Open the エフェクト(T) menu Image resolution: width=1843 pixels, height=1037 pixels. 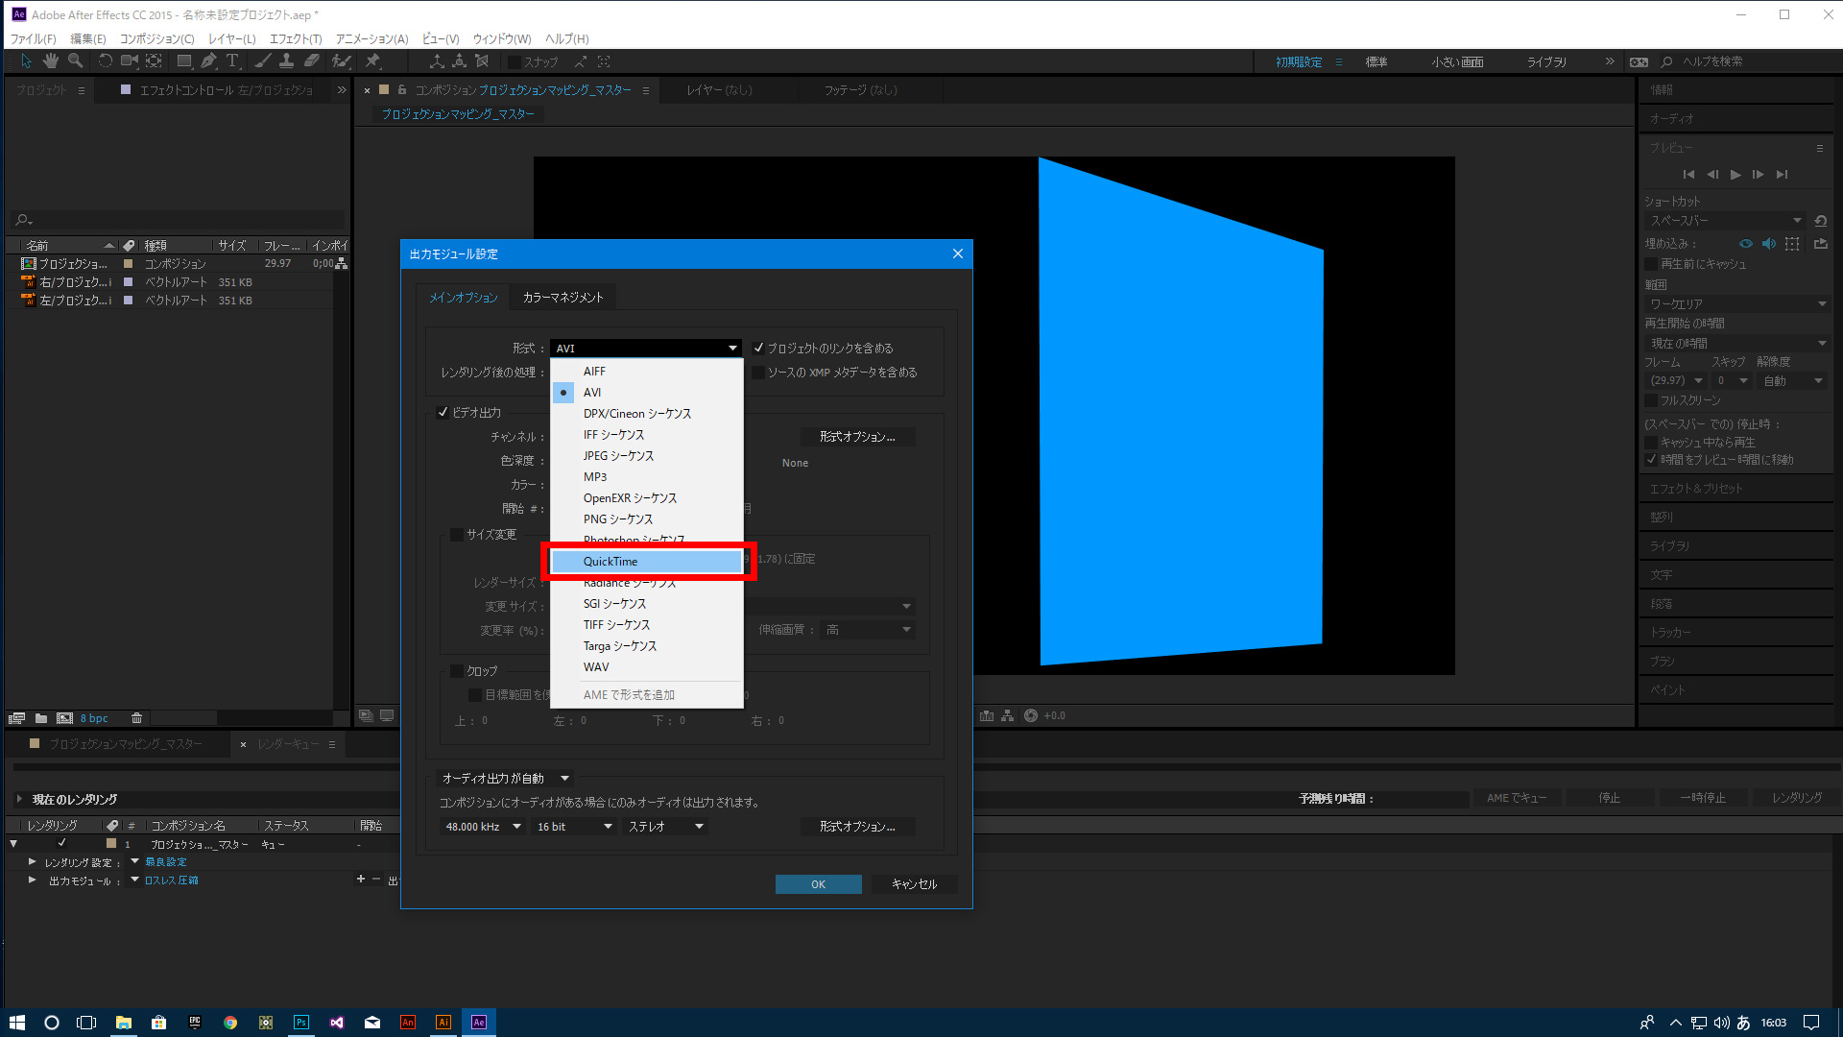(x=296, y=39)
